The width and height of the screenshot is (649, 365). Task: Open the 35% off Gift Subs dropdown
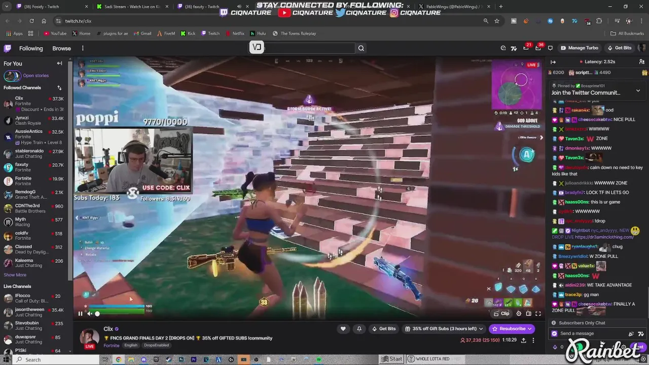pos(444,328)
